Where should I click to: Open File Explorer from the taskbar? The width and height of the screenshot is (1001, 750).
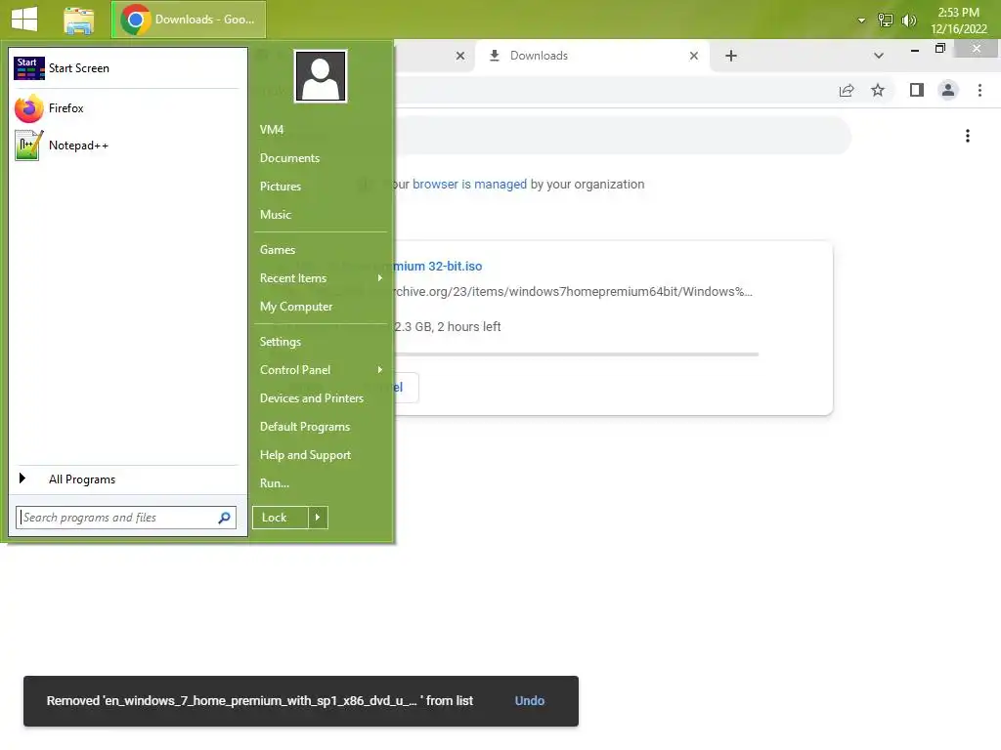[x=78, y=20]
